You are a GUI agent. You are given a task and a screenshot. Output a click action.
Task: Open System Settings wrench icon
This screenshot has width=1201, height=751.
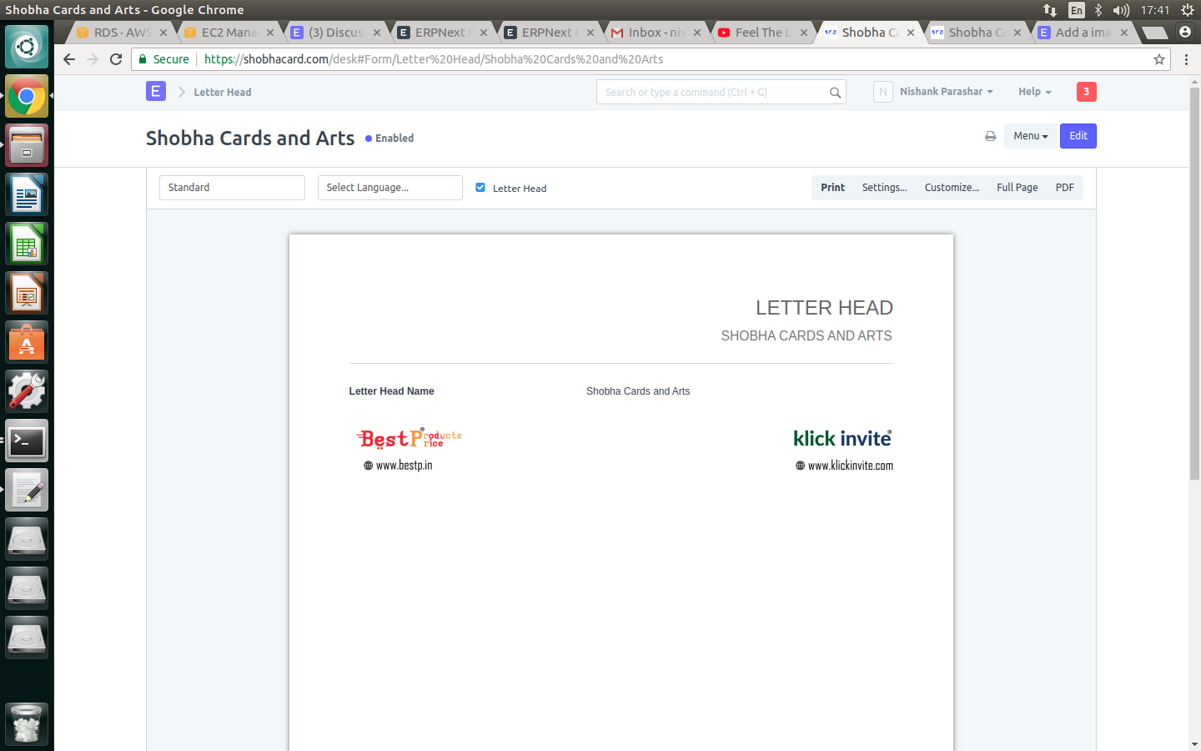(27, 391)
